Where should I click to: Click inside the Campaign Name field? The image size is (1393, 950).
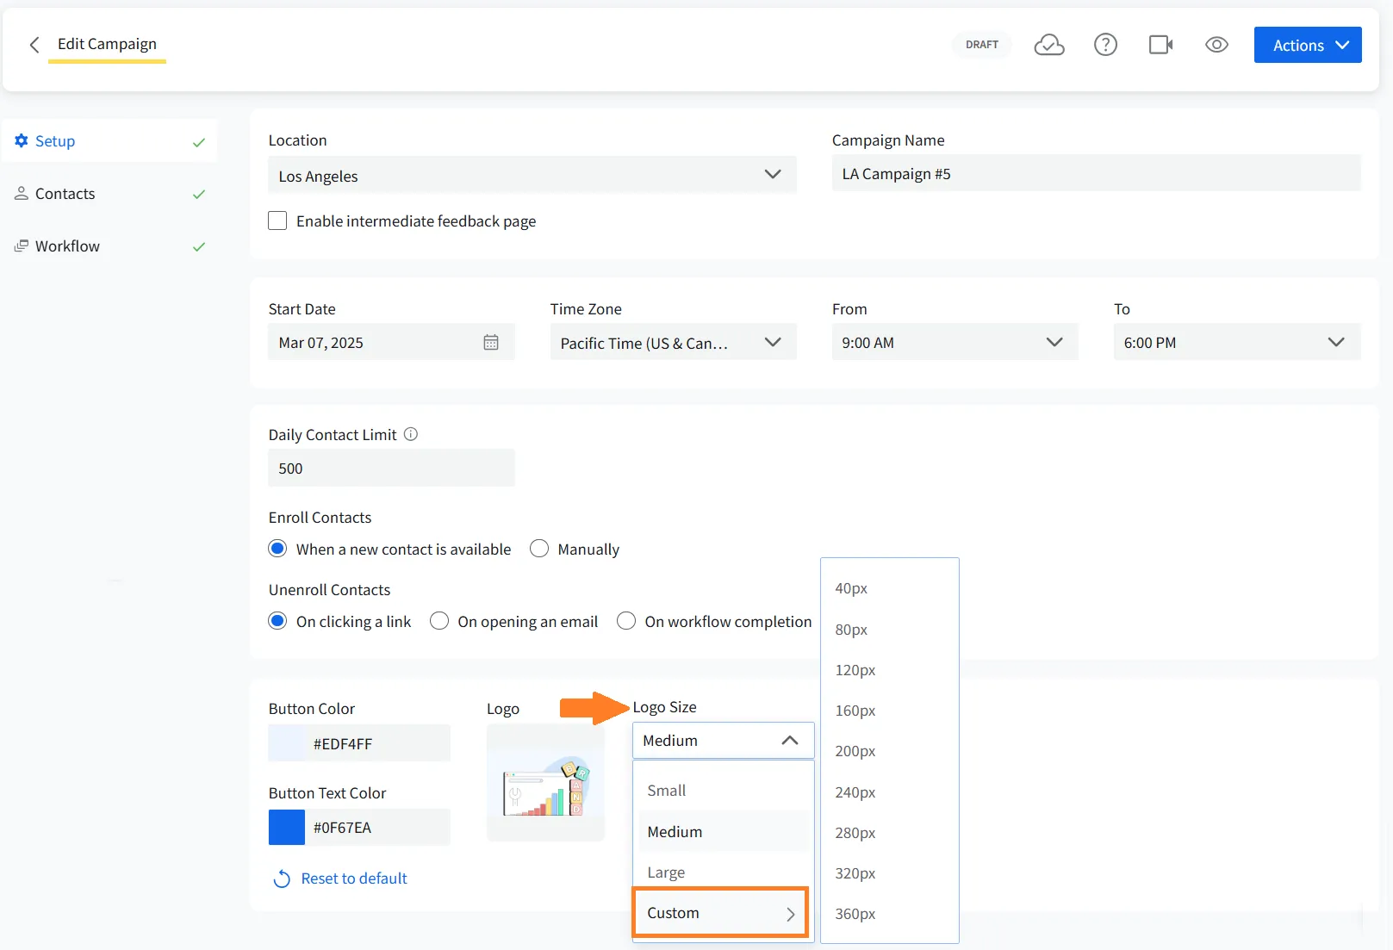coord(1094,173)
